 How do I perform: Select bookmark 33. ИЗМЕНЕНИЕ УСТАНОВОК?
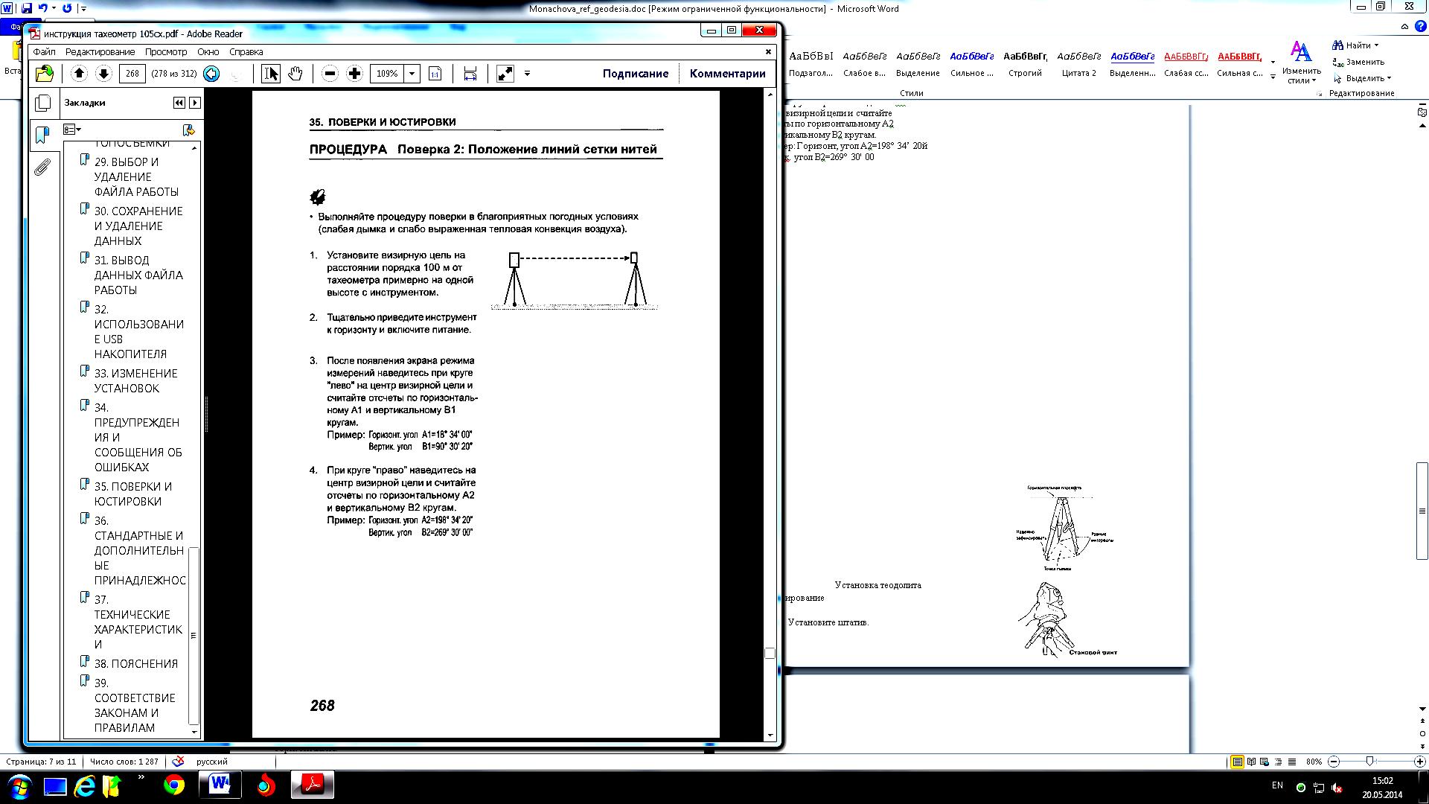click(135, 380)
